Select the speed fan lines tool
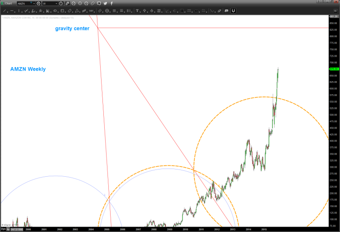The width and height of the screenshot is (340, 232). click(48, 10)
